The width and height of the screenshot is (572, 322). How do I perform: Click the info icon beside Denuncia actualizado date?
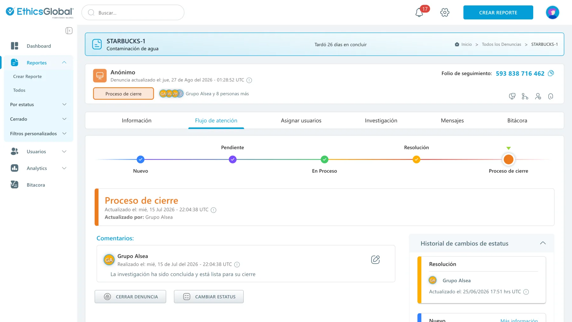(249, 80)
